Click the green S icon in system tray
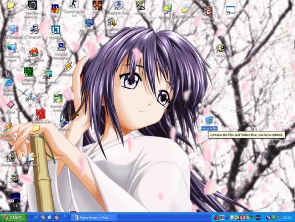Viewport: 295px width, 222px height. 274,218
